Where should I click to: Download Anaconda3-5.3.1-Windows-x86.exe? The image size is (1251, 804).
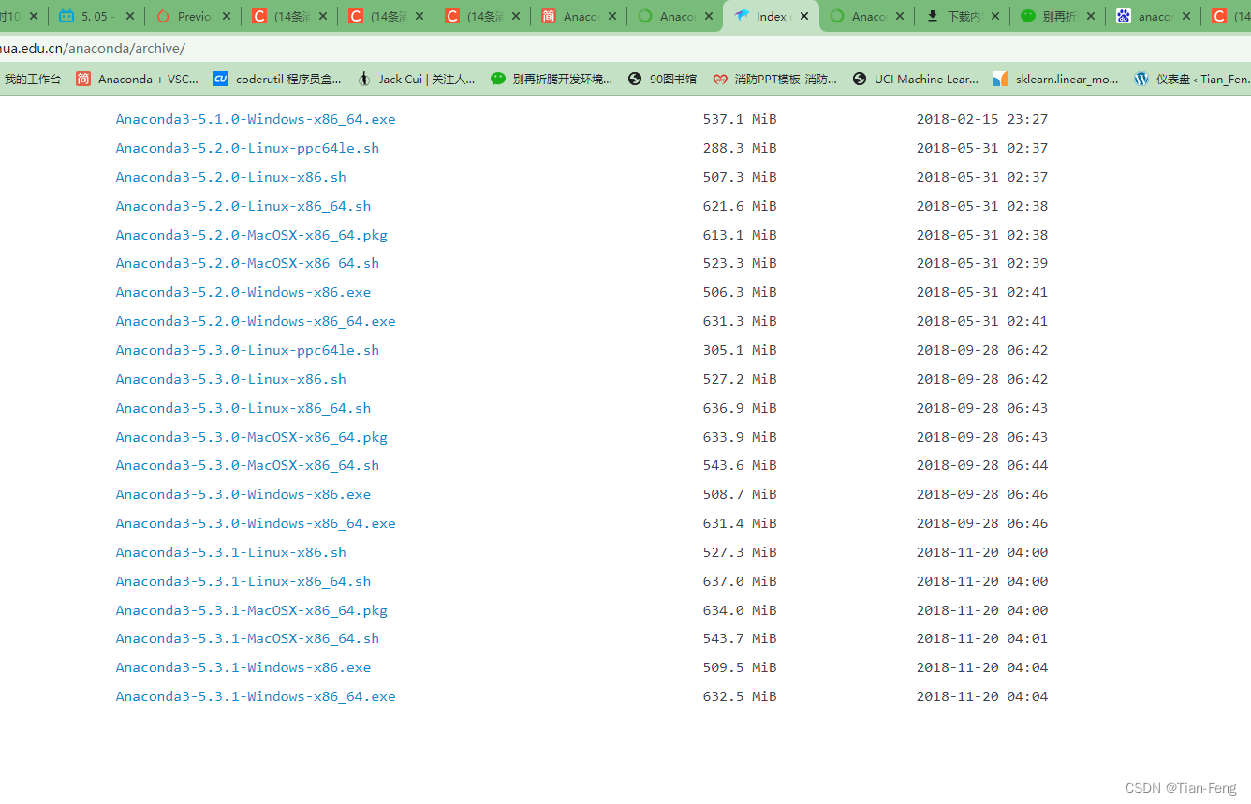[243, 667]
